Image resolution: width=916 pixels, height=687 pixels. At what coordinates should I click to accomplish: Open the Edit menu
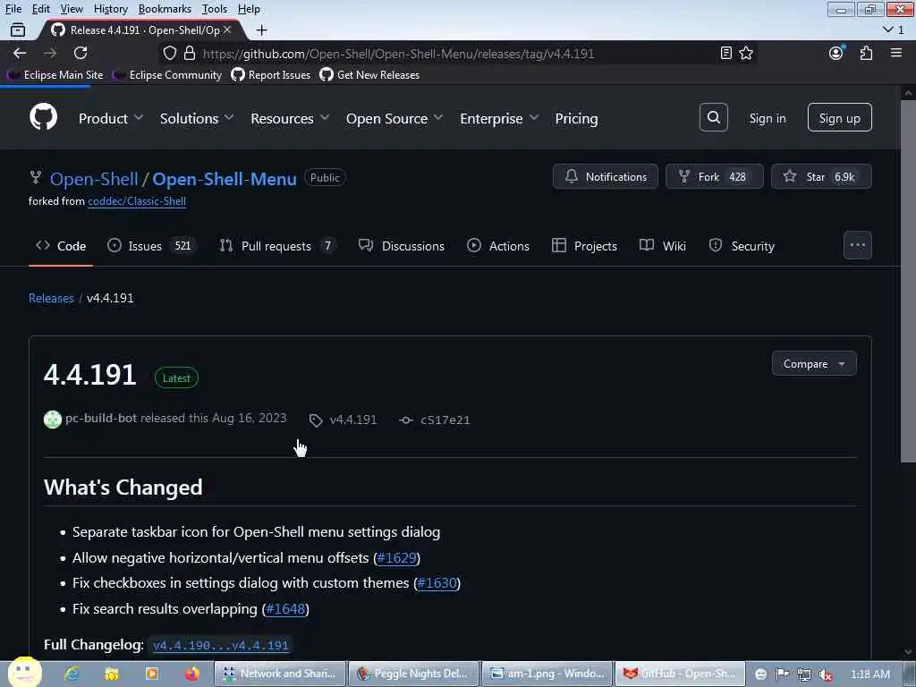40,9
